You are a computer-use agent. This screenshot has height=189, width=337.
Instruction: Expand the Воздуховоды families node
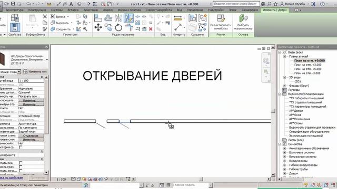(x=284, y=161)
